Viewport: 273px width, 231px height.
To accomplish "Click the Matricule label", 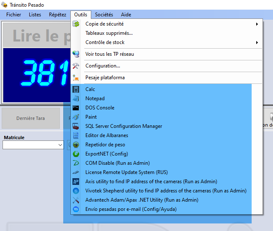I will (x=14, y=138).
